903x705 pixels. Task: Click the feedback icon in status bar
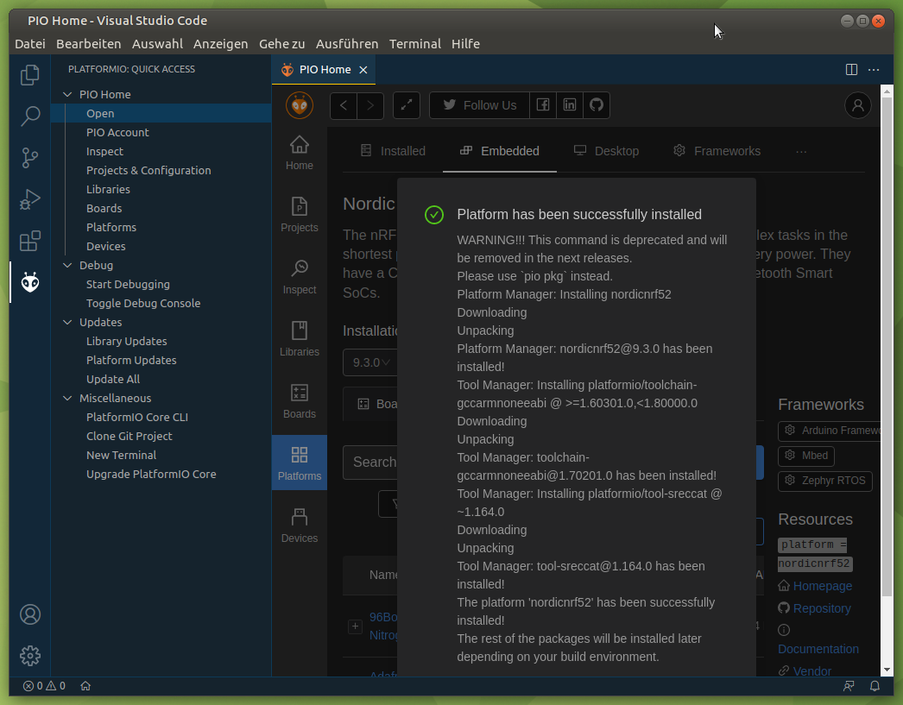[x=849, y=686]
